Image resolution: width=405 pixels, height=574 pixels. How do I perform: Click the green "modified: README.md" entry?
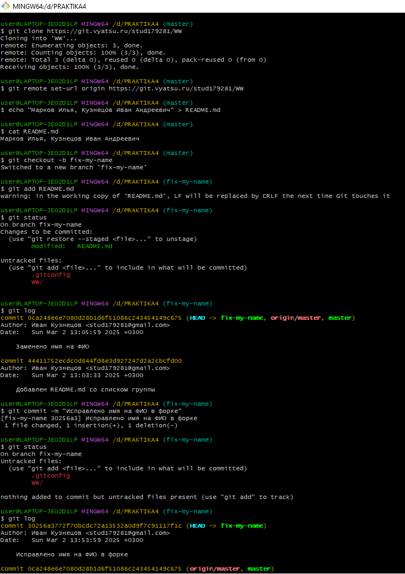72,246
